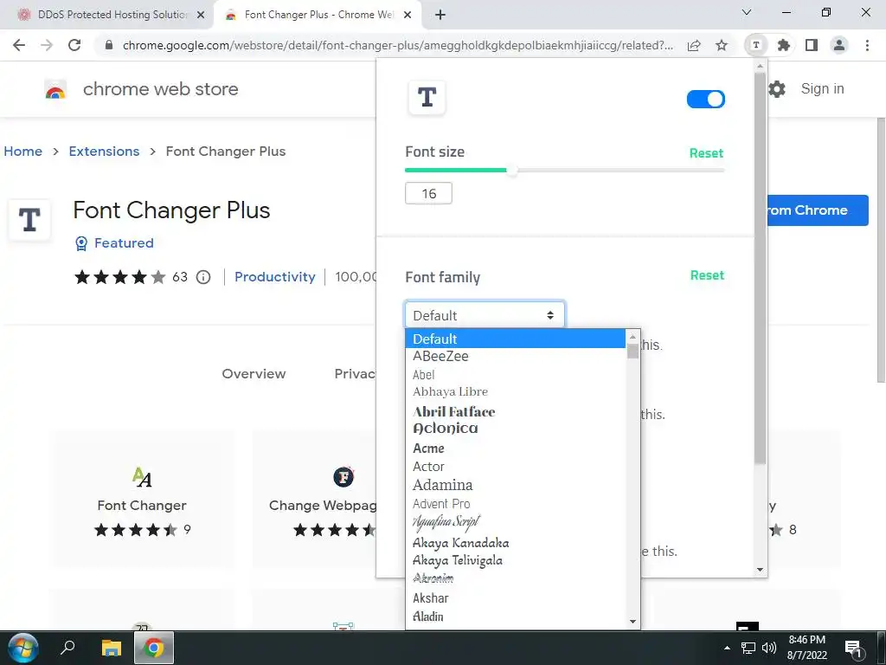Choose Akshar font option

tap(516, 597)
